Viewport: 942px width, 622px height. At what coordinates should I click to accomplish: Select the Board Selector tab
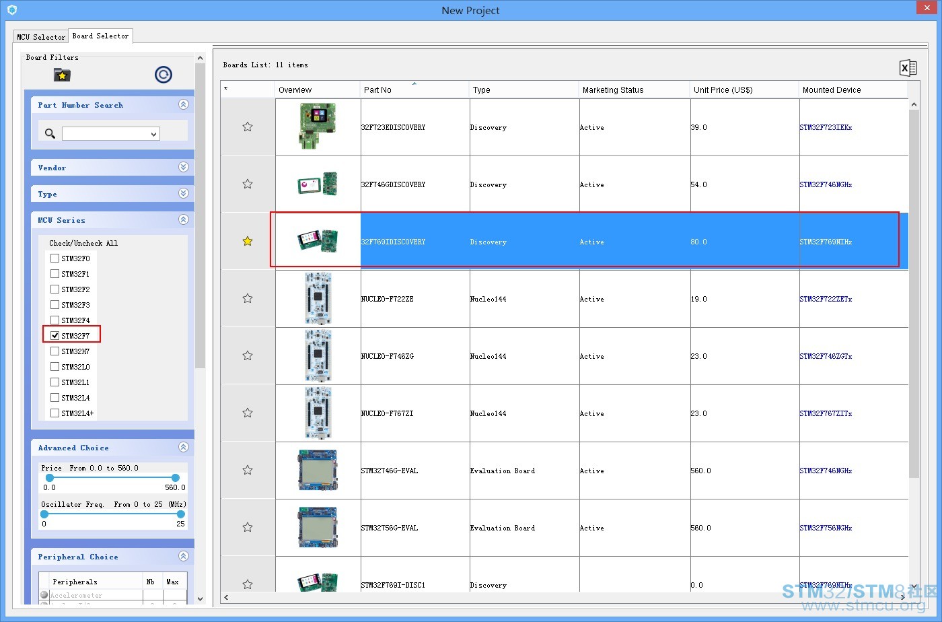coord(100,36)
